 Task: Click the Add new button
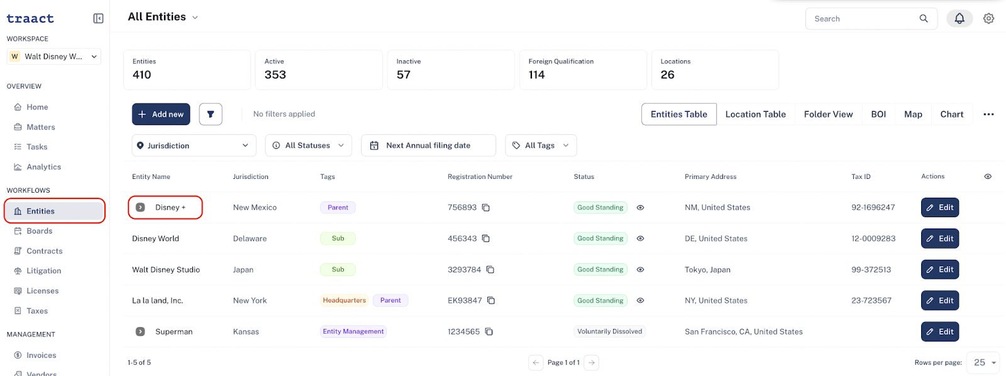[161, 114]
